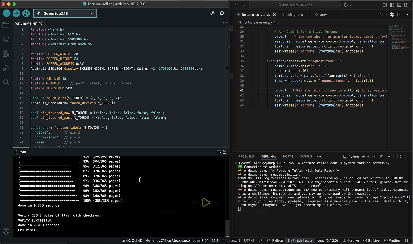The image size is (413, 244).
Task: Toggle the VS Code primary sidebar layout
Action: click(x=392, y=5)
